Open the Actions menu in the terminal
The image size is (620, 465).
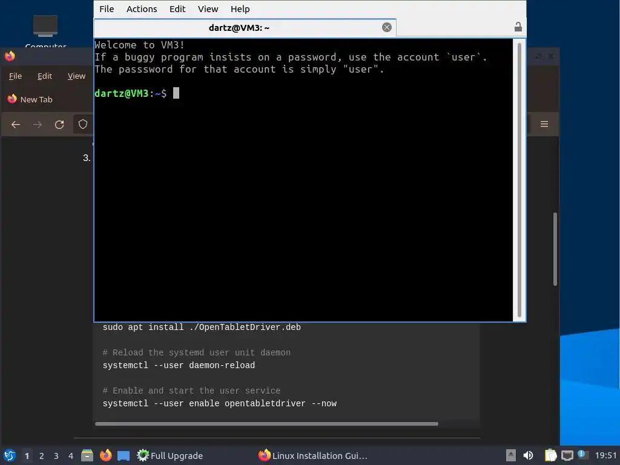pos(142,8)
